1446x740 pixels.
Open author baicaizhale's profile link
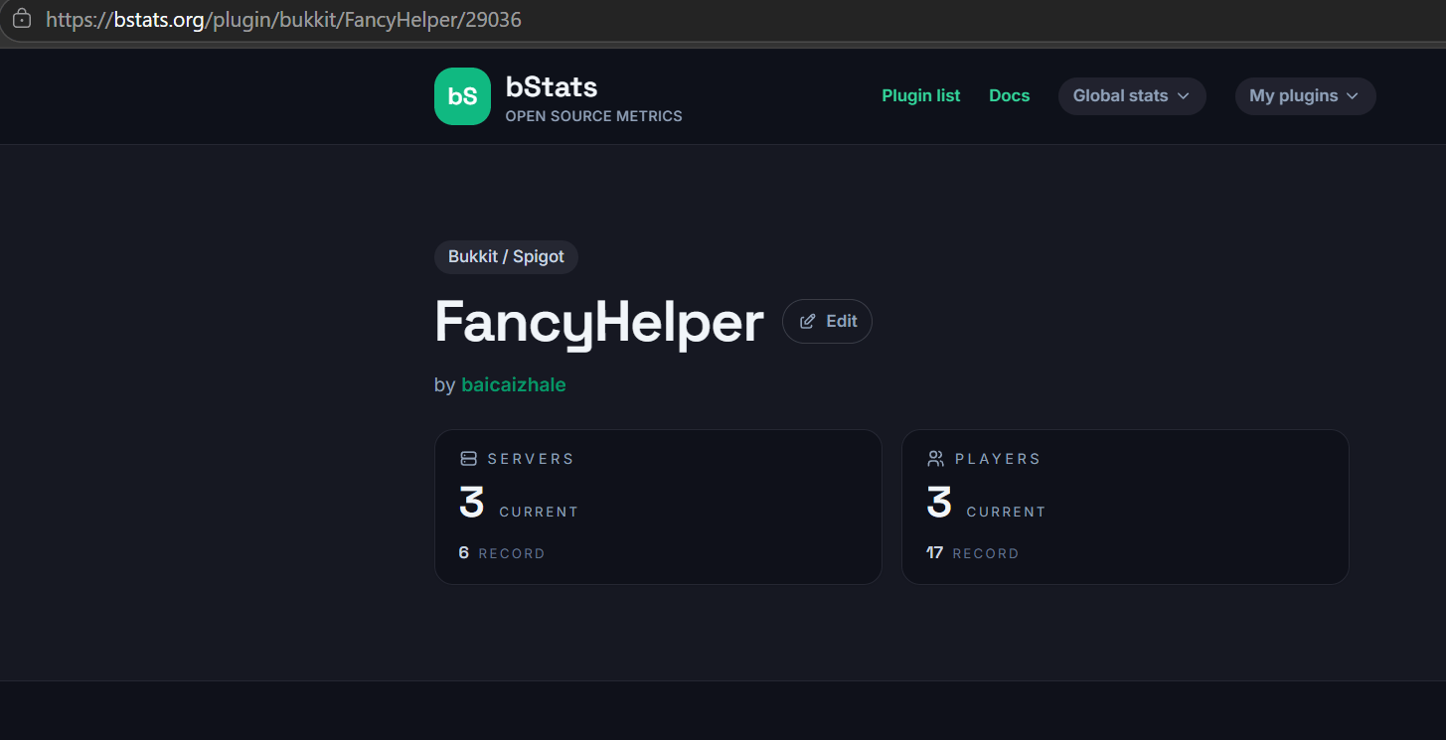pyautogui.click(x=514, y=384)
